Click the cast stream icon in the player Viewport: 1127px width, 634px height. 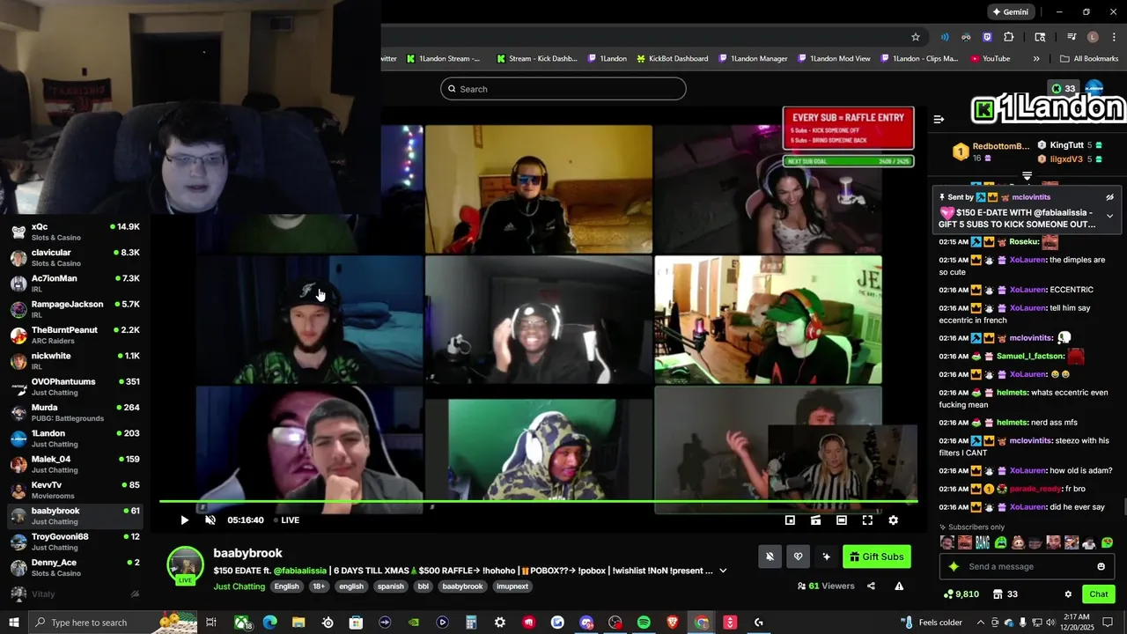coord(816,520)
